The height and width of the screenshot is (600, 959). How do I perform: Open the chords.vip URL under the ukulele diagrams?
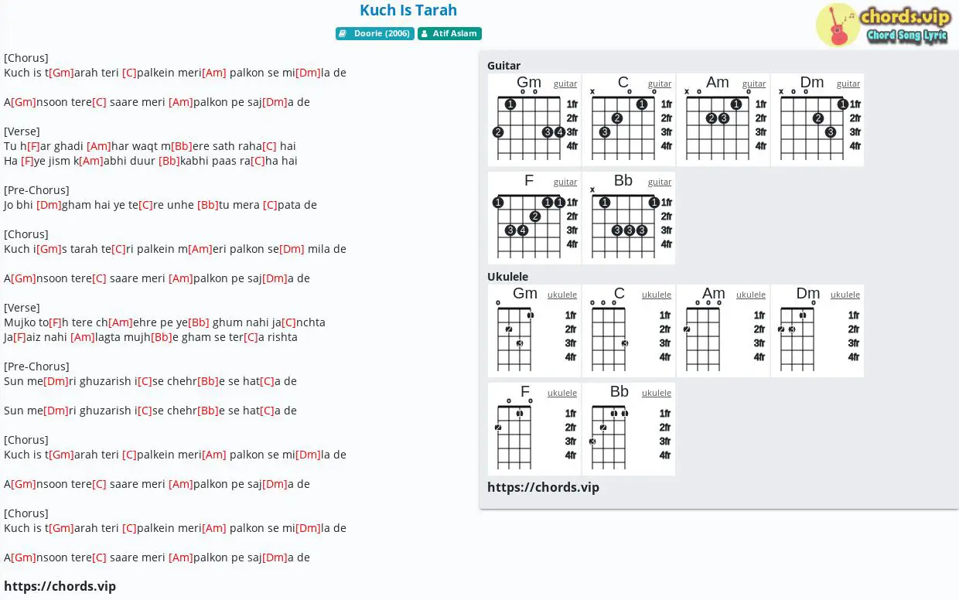(543, 487)
